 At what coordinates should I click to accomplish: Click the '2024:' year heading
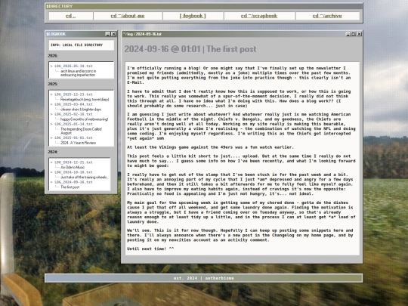click(53, 152)
